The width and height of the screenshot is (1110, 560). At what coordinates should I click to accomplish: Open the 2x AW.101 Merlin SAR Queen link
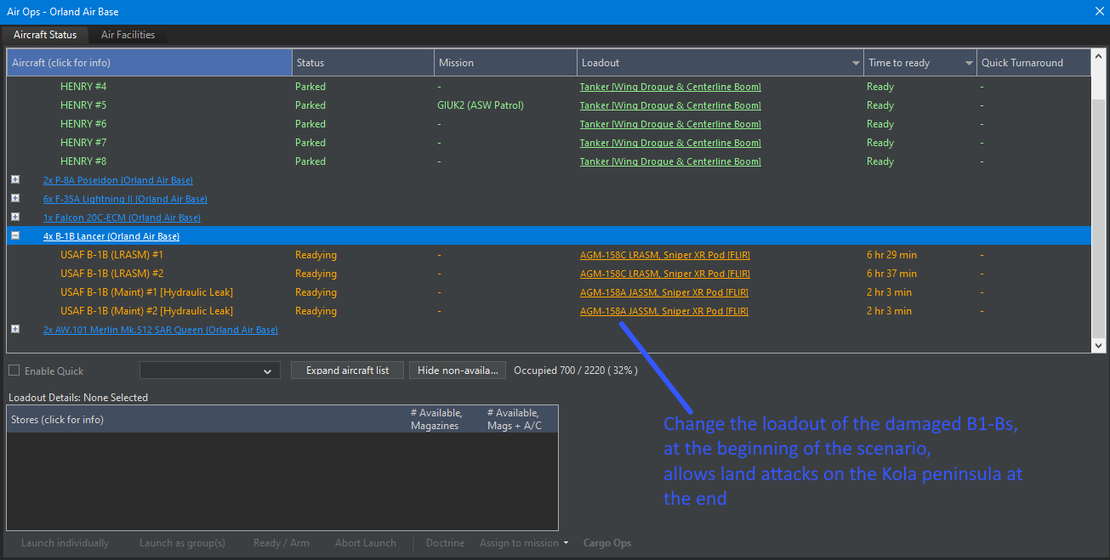[161, 330]
